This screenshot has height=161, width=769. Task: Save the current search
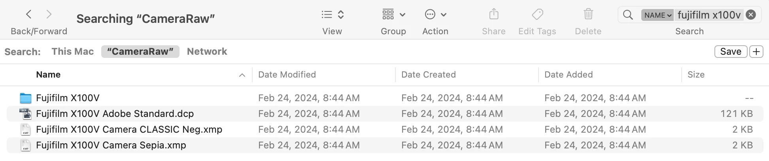pyautogui.click(x=730, y=52)
